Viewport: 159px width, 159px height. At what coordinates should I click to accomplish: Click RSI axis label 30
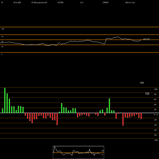2,47
